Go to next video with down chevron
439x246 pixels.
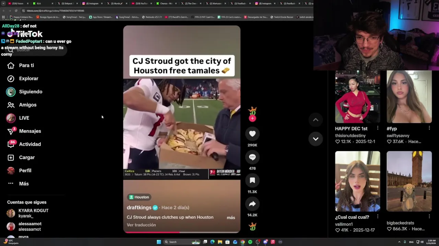(x=316, y=139)
